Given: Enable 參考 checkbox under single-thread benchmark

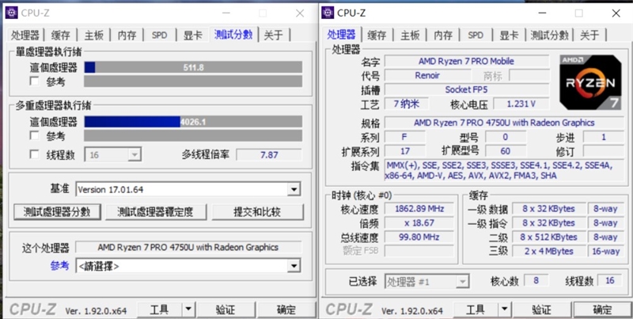Looking at the screenshot, I should click(x=34, y=81).
